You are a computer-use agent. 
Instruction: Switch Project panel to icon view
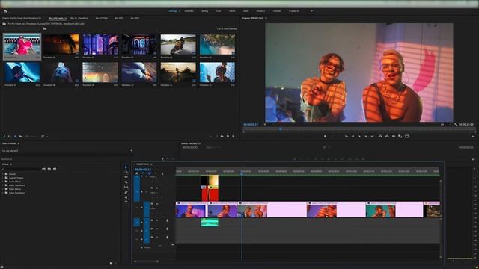coord(15,136)
